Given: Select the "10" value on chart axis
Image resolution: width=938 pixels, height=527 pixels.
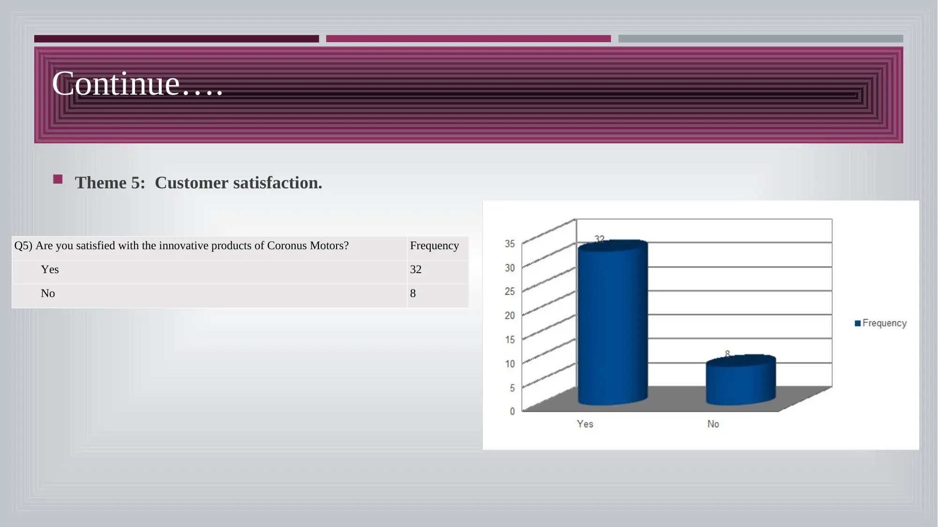Looking at the screenshot, I should pos(510,364).
